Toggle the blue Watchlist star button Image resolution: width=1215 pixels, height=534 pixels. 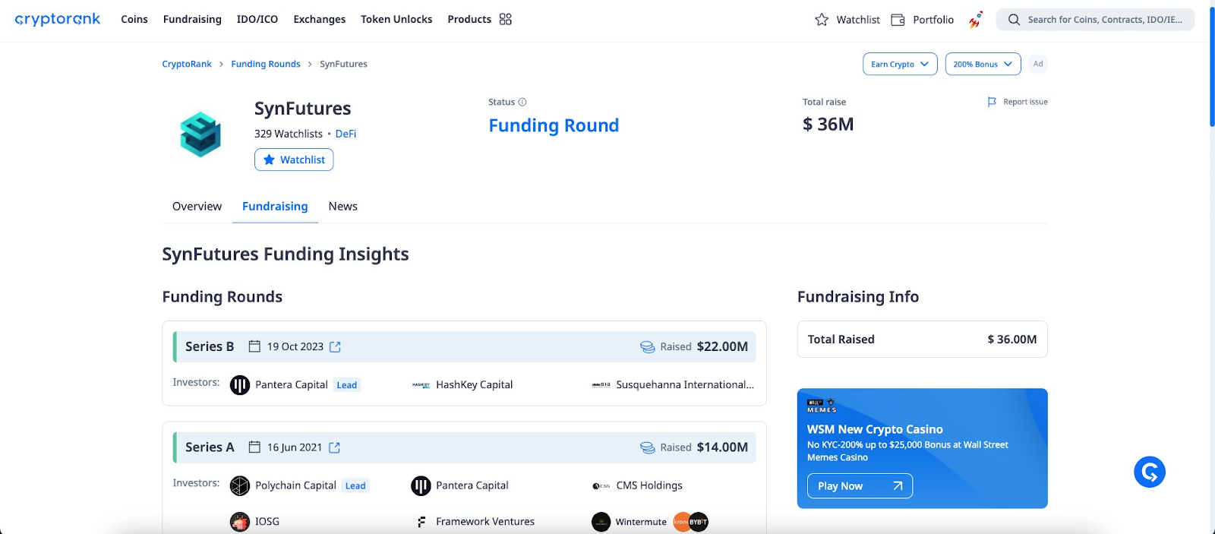[x=294, y=160]
